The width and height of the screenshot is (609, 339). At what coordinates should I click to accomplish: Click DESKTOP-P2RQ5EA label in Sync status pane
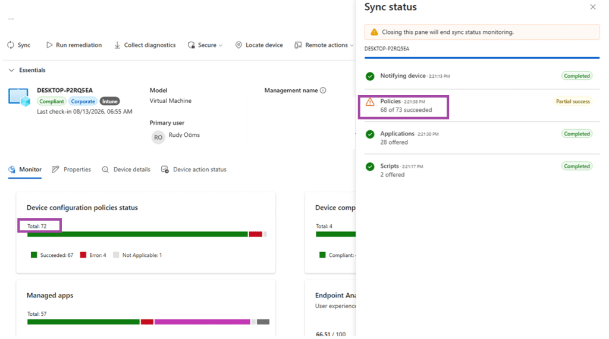point(387,49)
